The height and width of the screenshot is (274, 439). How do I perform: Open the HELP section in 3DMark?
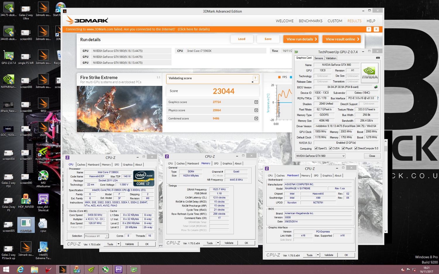[x=371, y=21]
